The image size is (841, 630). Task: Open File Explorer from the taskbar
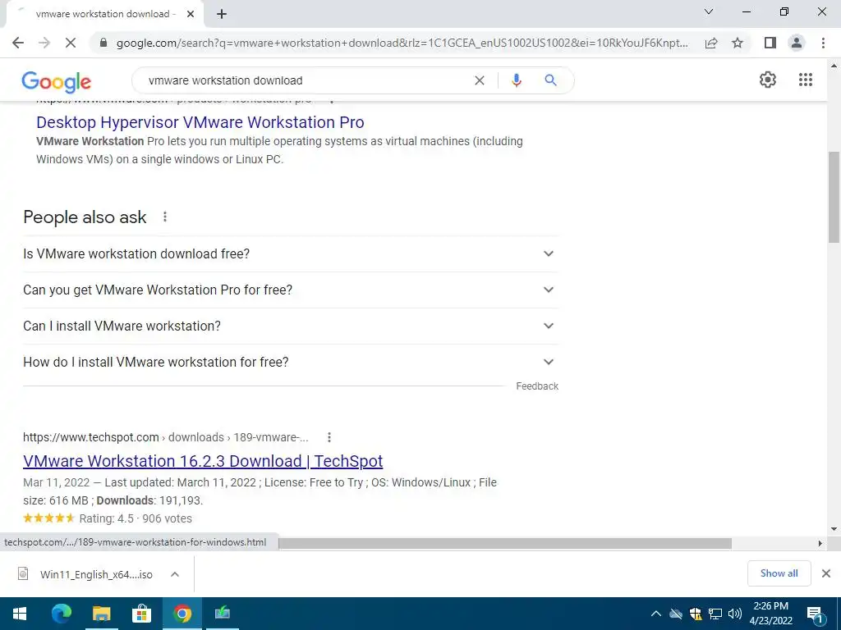(x=101, y=614)
